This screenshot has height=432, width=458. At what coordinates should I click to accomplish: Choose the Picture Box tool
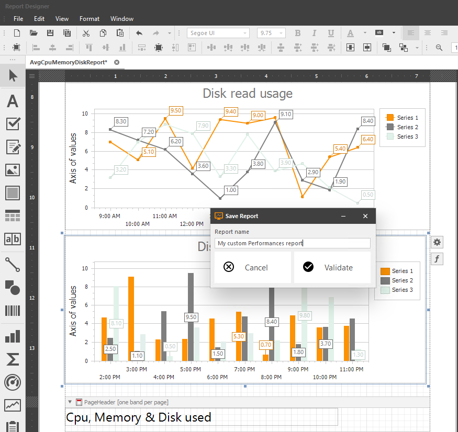click(x=12, y=170)
